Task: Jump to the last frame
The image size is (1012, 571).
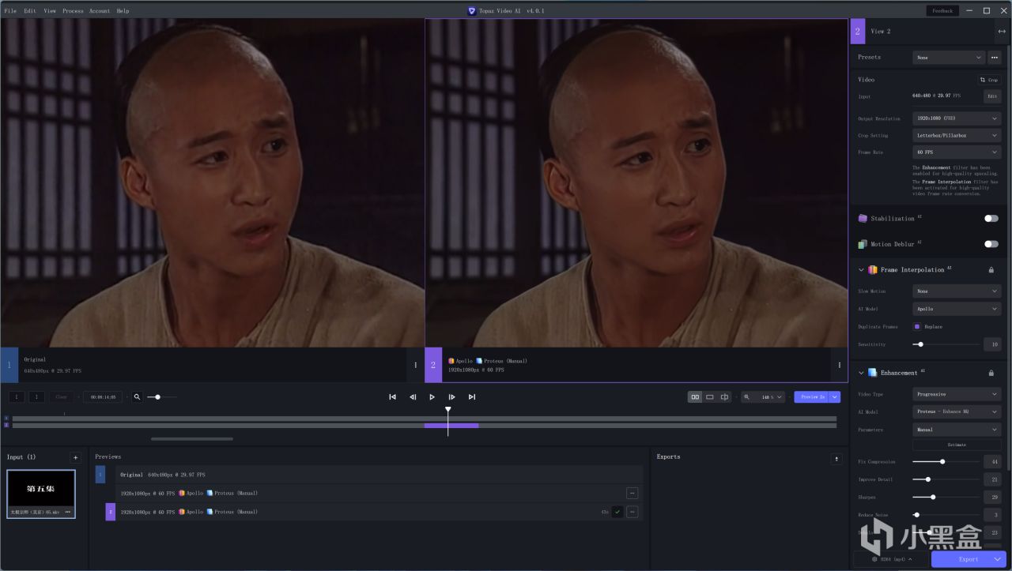Action: click(x=472, y=397)
